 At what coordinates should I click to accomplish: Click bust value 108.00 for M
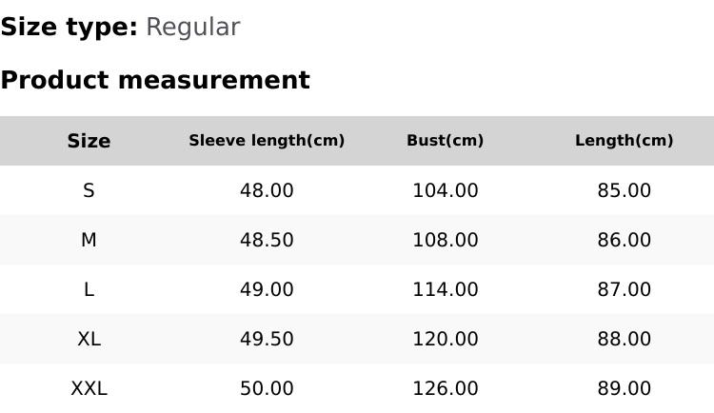(445, 240)
